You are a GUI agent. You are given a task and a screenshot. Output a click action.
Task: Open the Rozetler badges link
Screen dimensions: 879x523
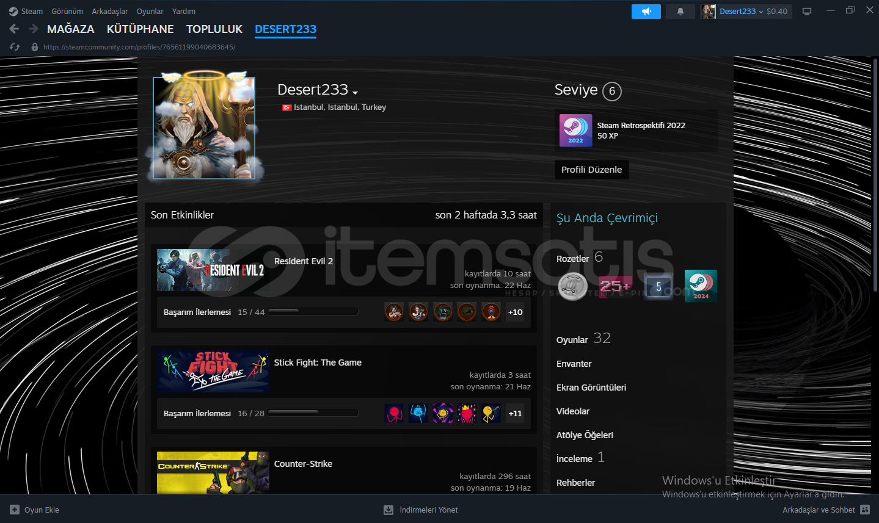click(x=573, y=259)
